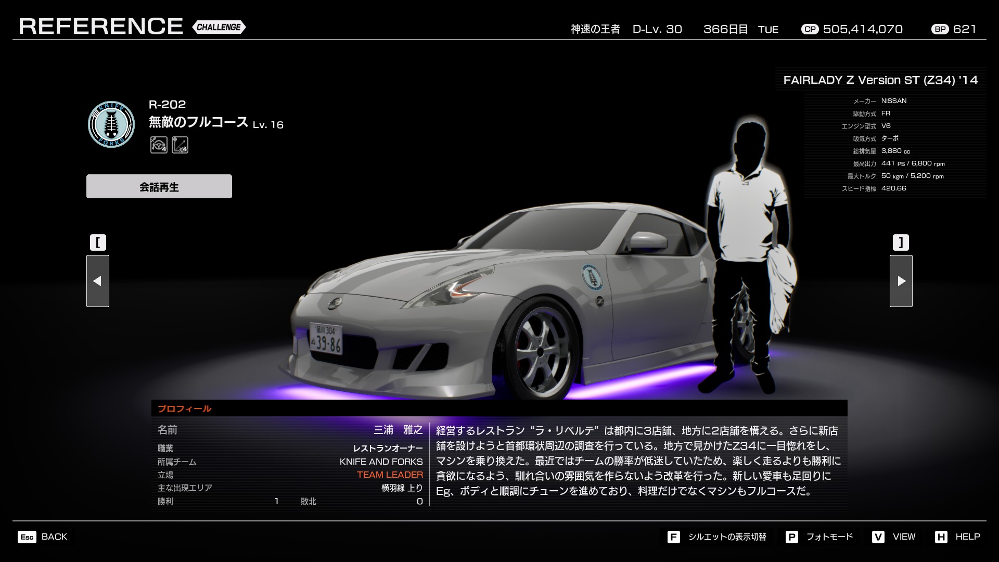Click the left bracket key hint
This screenshot has width=999, height=562.
point(98,242)
